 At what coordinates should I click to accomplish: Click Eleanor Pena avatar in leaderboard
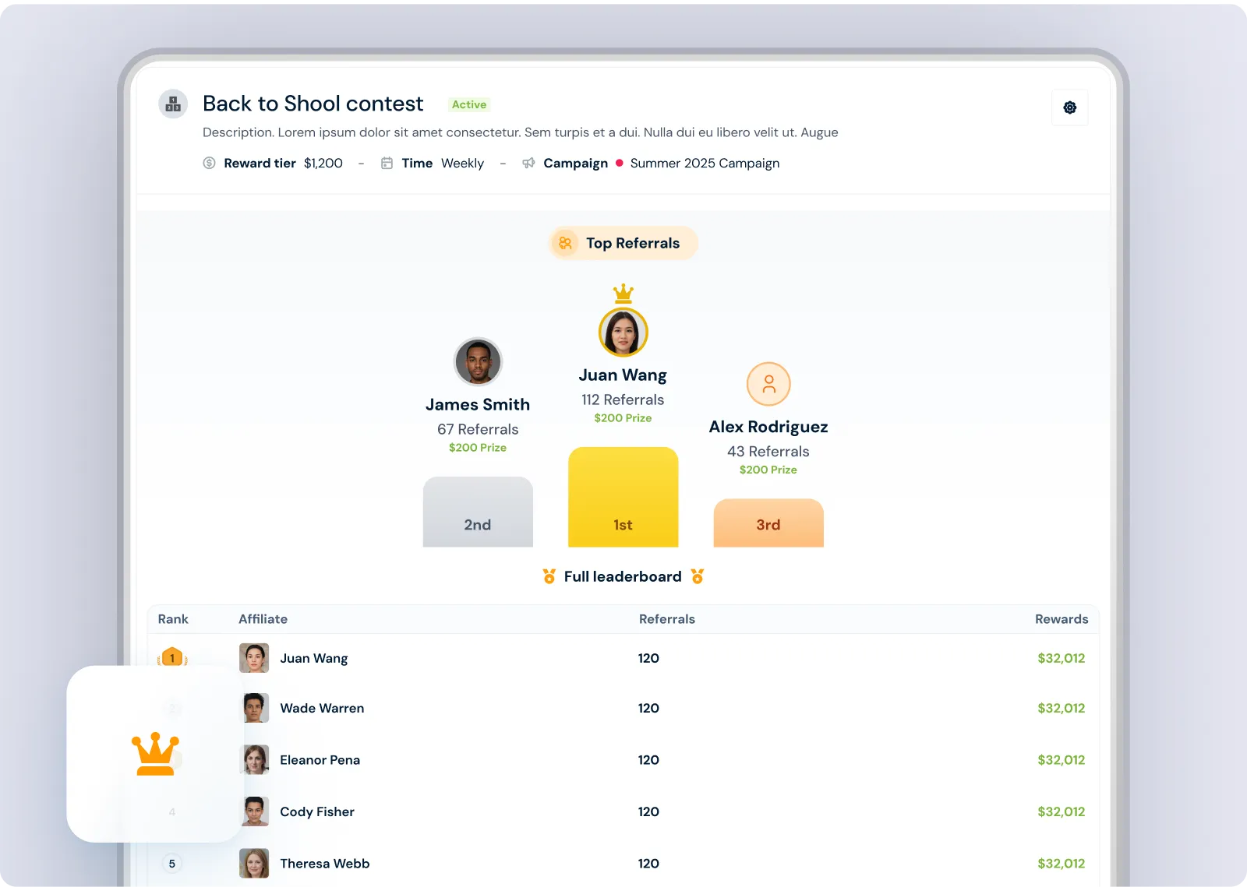click(x=254, y=760)
